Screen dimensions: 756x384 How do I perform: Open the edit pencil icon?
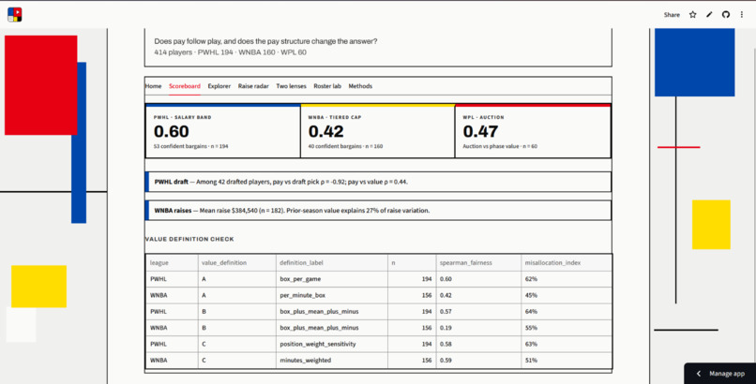click(709, 15)
